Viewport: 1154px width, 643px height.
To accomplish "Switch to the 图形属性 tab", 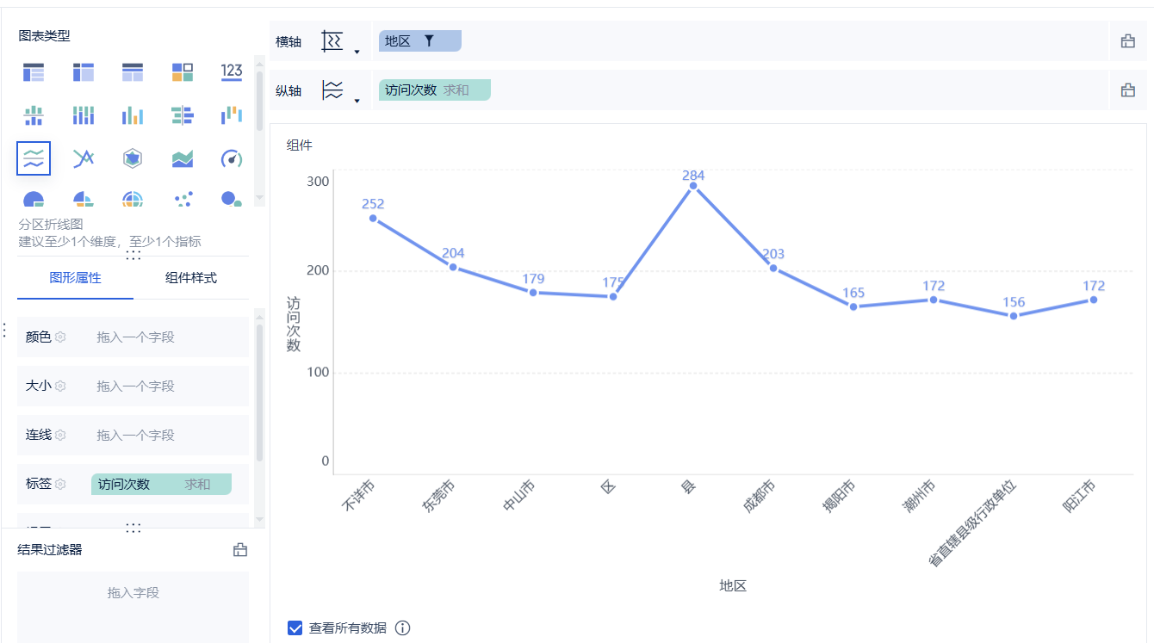I will coord(75,278).
